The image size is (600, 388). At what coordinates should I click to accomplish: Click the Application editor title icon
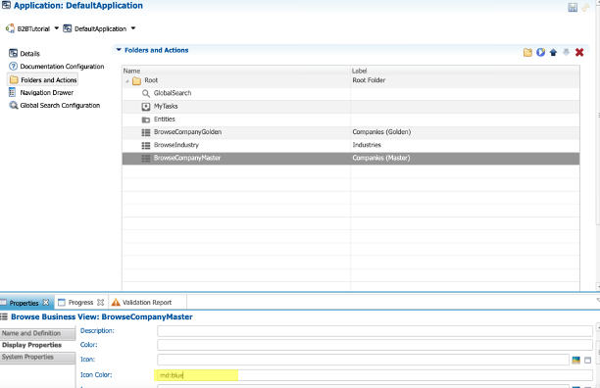[6, 5]
